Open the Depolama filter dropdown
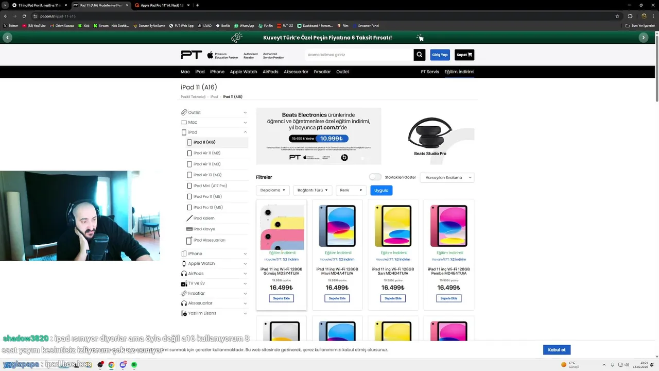This screenshot has width=659, height=371. point(273,190)
